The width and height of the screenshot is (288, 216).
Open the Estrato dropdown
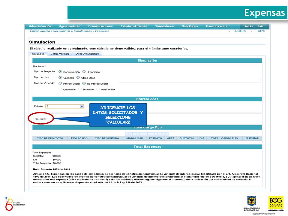click(65, 106)
